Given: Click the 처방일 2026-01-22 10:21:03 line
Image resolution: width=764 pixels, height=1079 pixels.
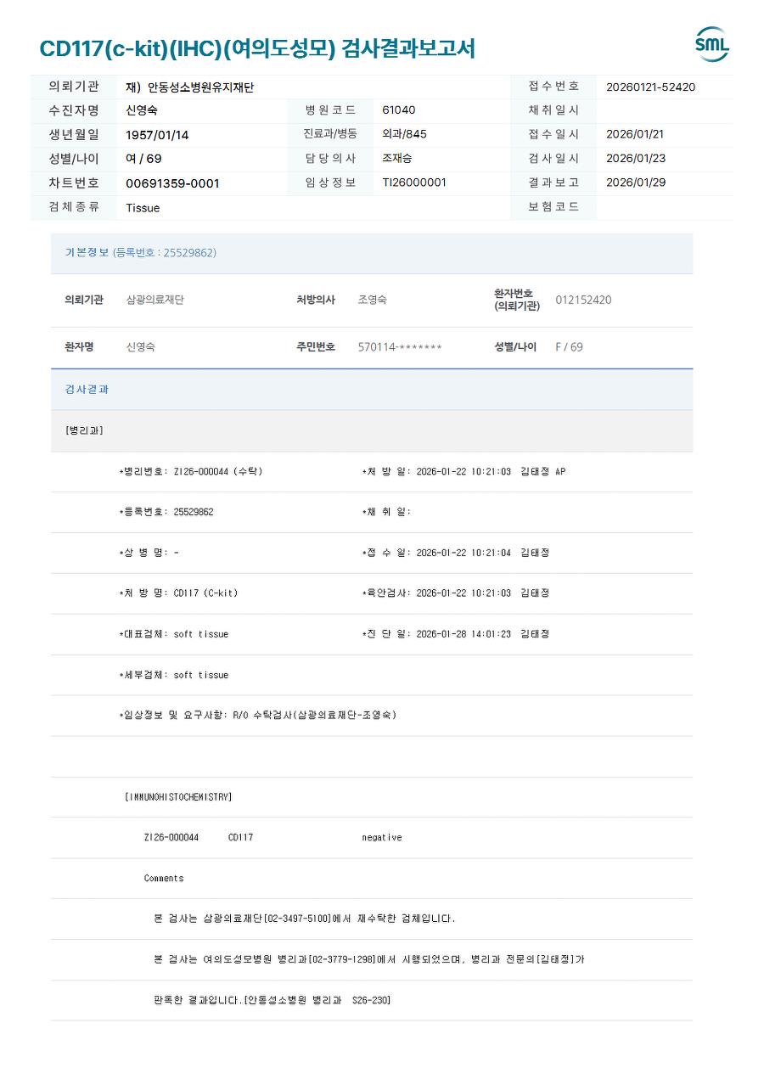Looking at the screenshot, I should tap(463, 471).
